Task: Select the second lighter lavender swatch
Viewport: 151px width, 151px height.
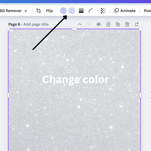Action: [72, 11]
